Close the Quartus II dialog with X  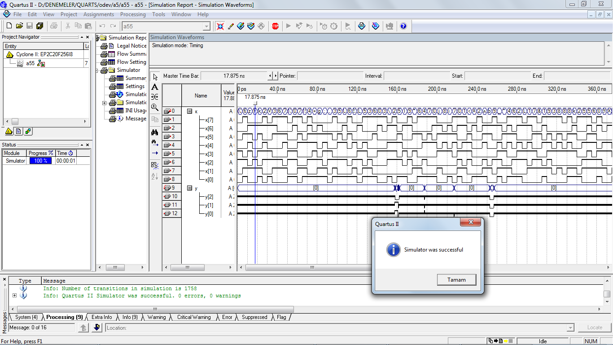coord(471,222)
